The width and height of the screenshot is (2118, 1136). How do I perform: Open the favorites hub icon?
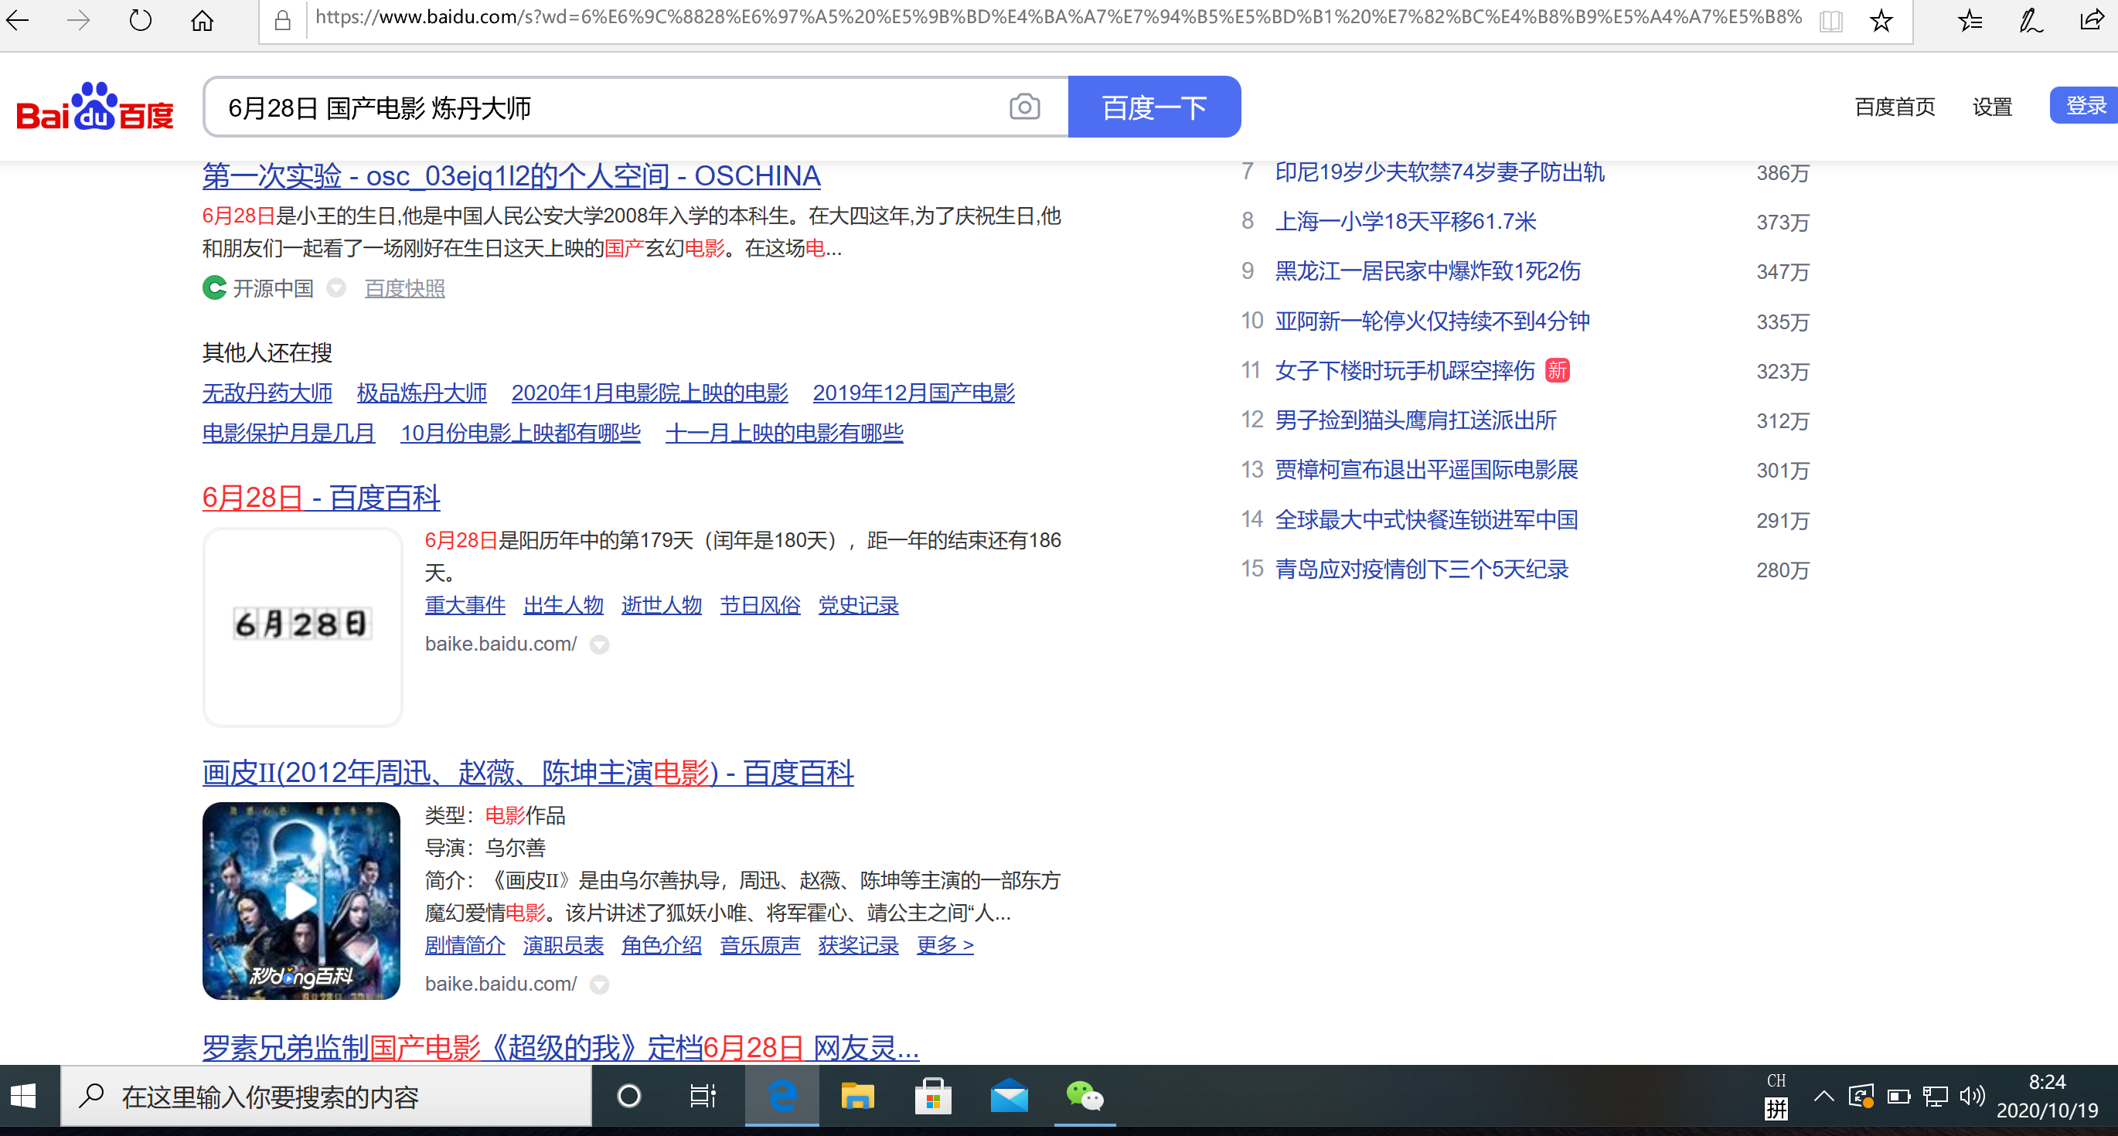tap(1970, 20)
